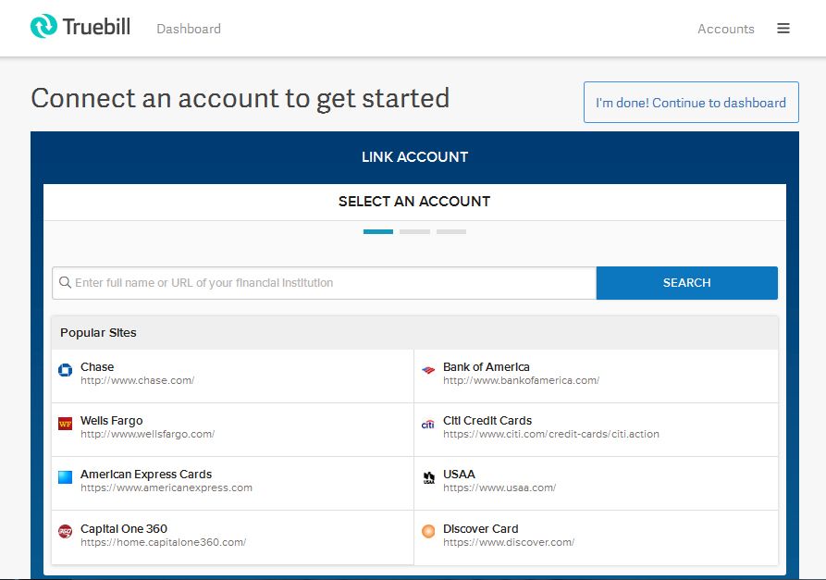Click the capitalone360.com URL text

164,542
